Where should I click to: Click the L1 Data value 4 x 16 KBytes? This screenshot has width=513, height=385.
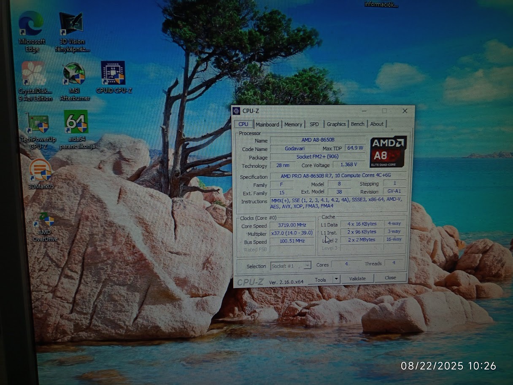coord(362,224)
